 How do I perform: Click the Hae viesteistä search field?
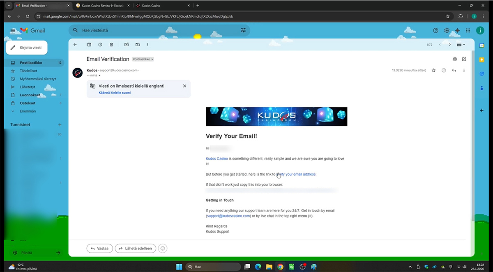pos(156,30)
